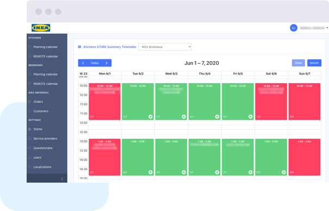
Task: Click Kitchens STORE Summary Timetable label
Action: tap(110, 47)
